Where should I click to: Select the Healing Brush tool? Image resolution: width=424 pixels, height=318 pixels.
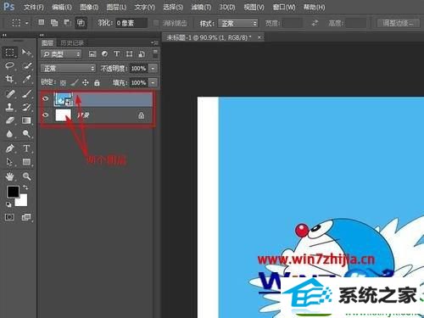pyautogui.click(x=10, y=93)
